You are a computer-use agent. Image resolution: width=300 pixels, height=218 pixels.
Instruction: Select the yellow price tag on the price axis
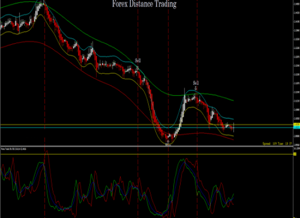pos(297,124)
